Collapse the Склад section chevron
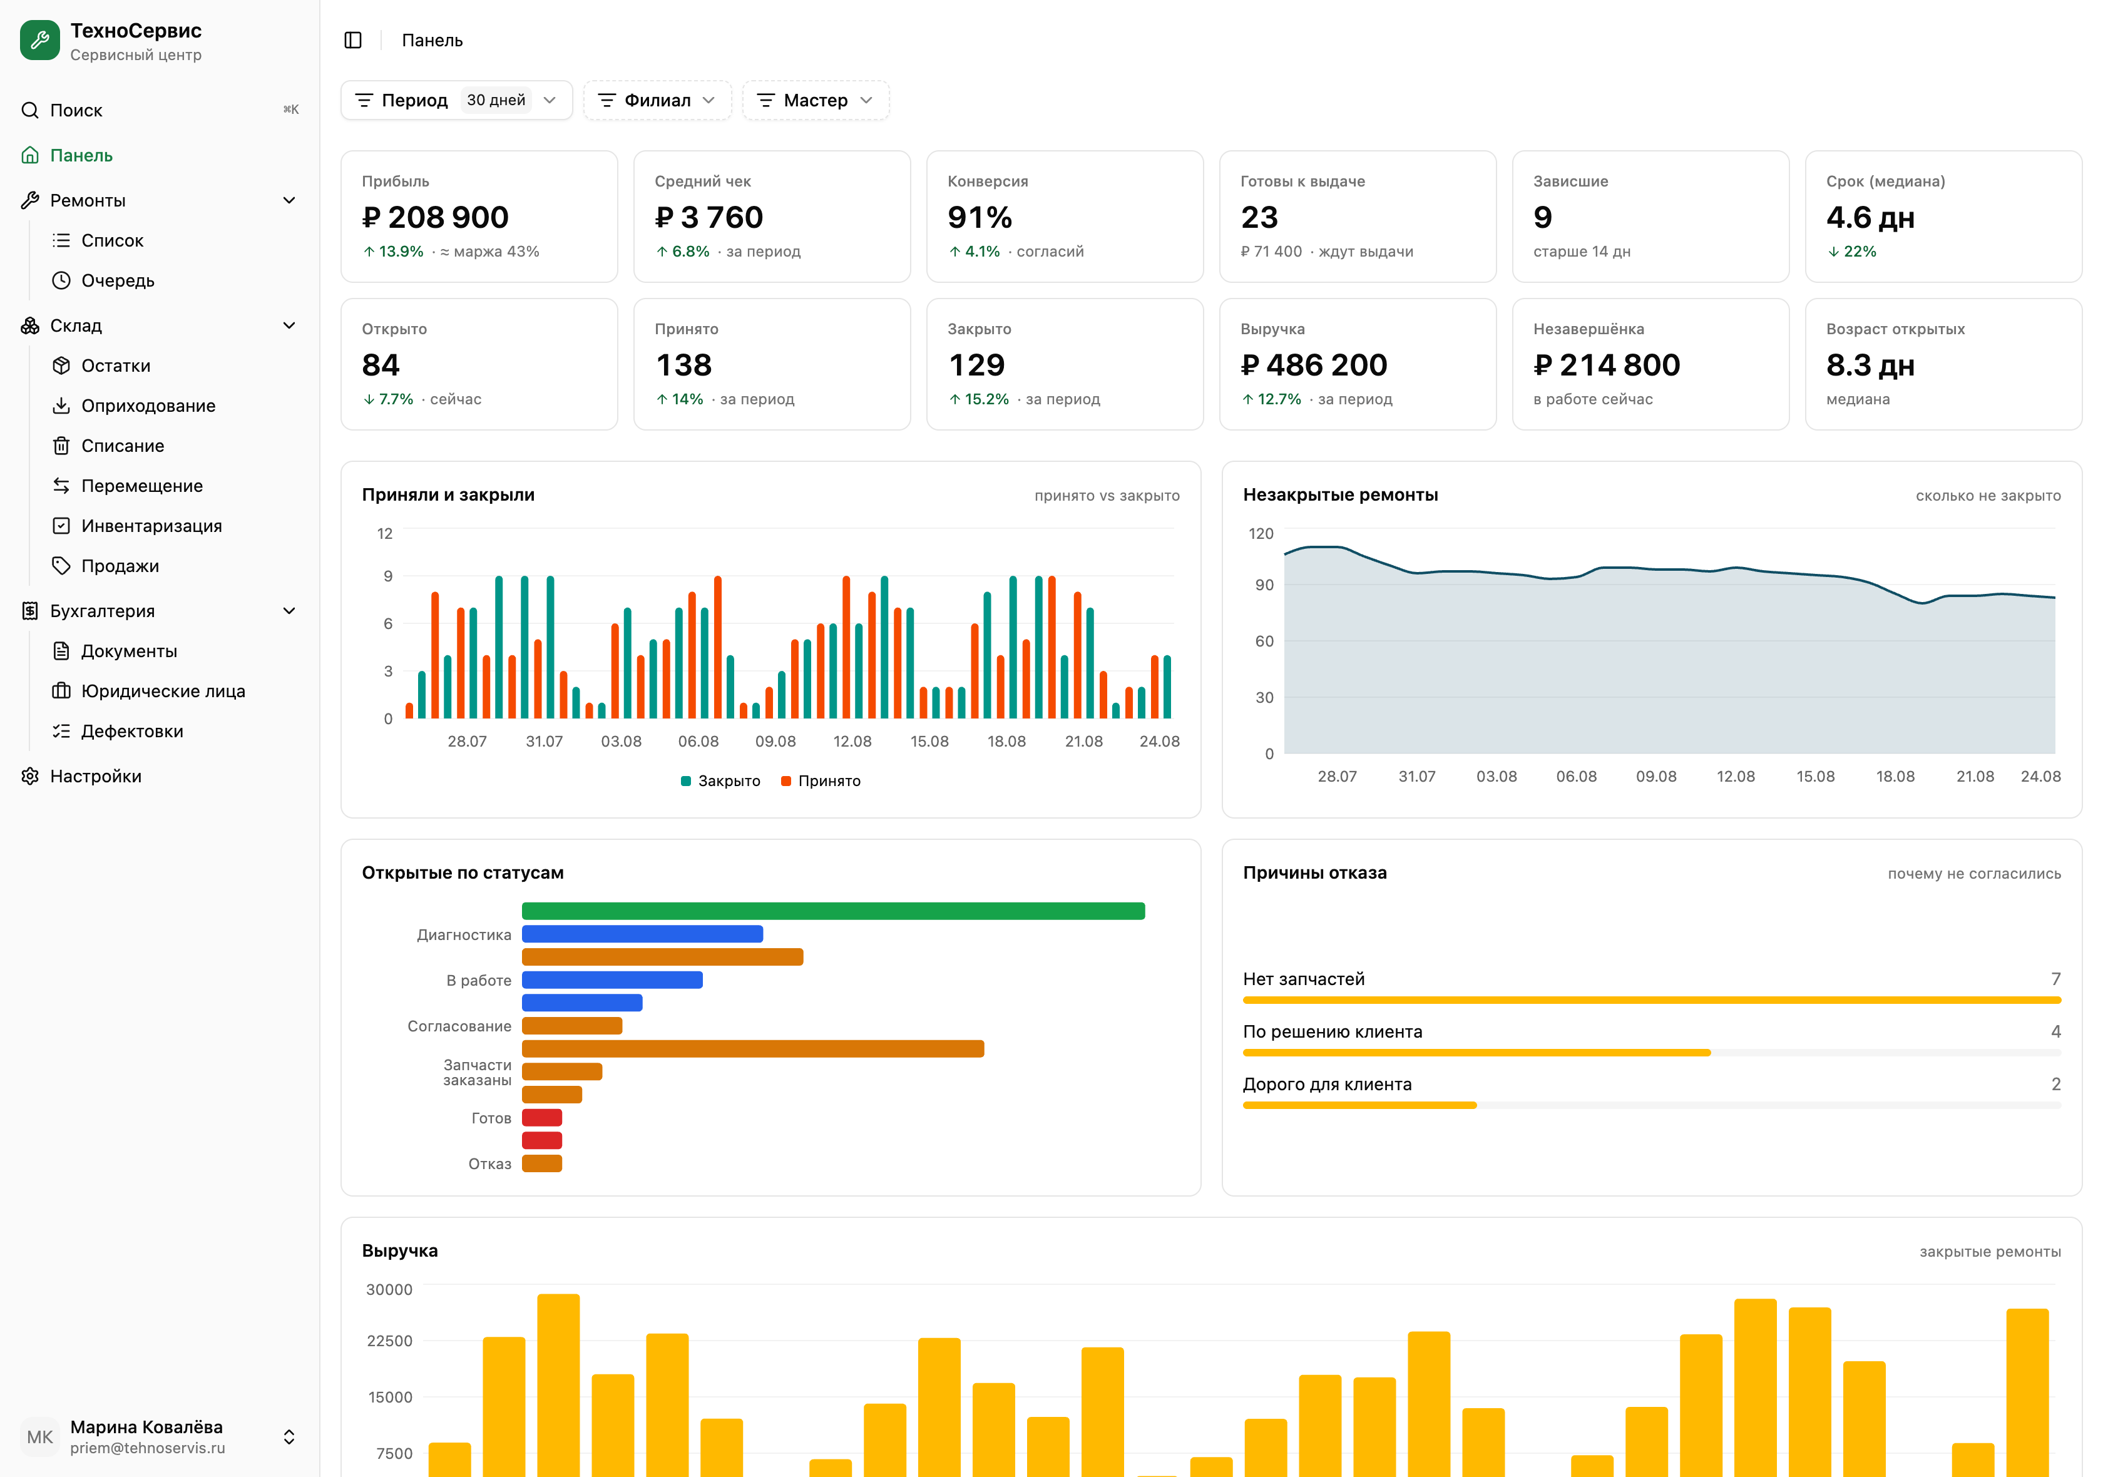This screenshot has width=2103, height=1477. click(x=289, y=325)
